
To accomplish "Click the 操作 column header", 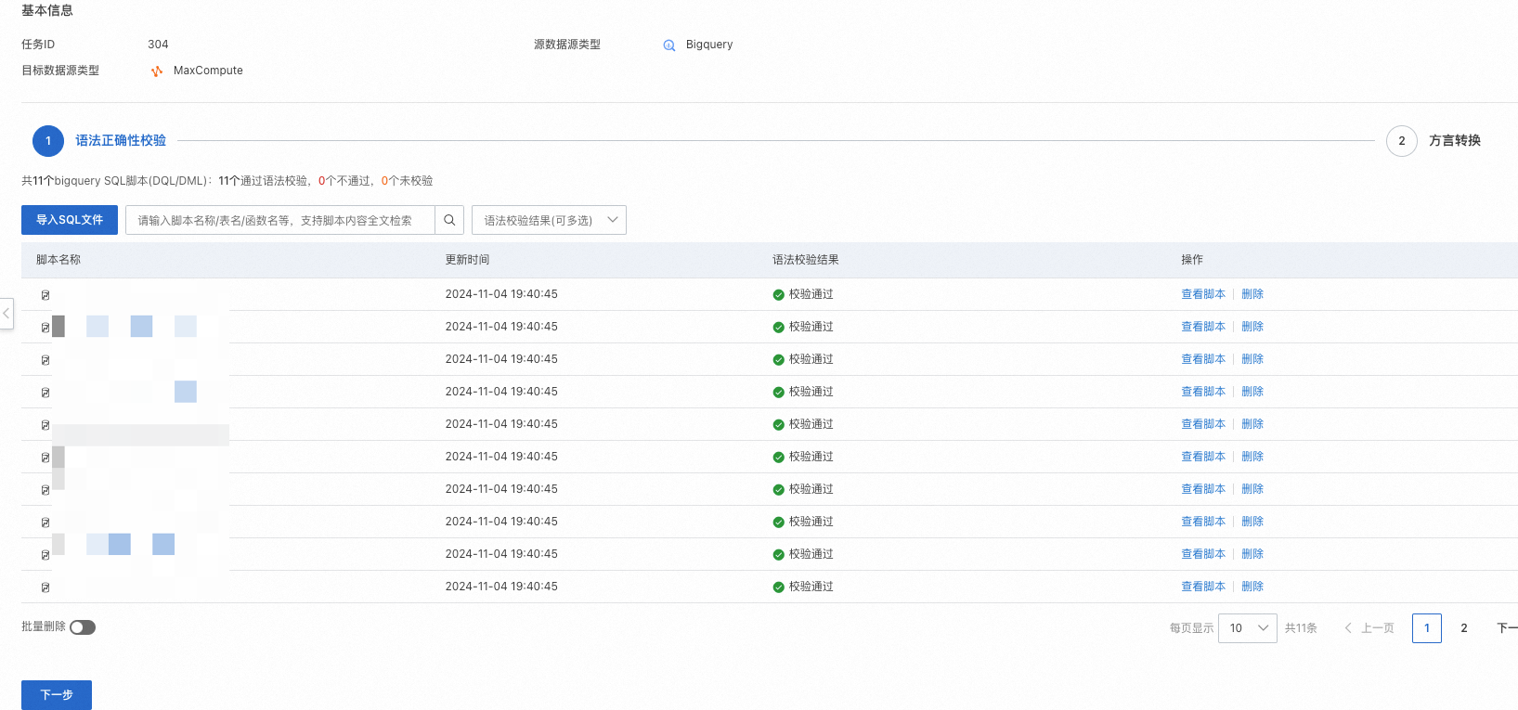I will pos(1192,260).
